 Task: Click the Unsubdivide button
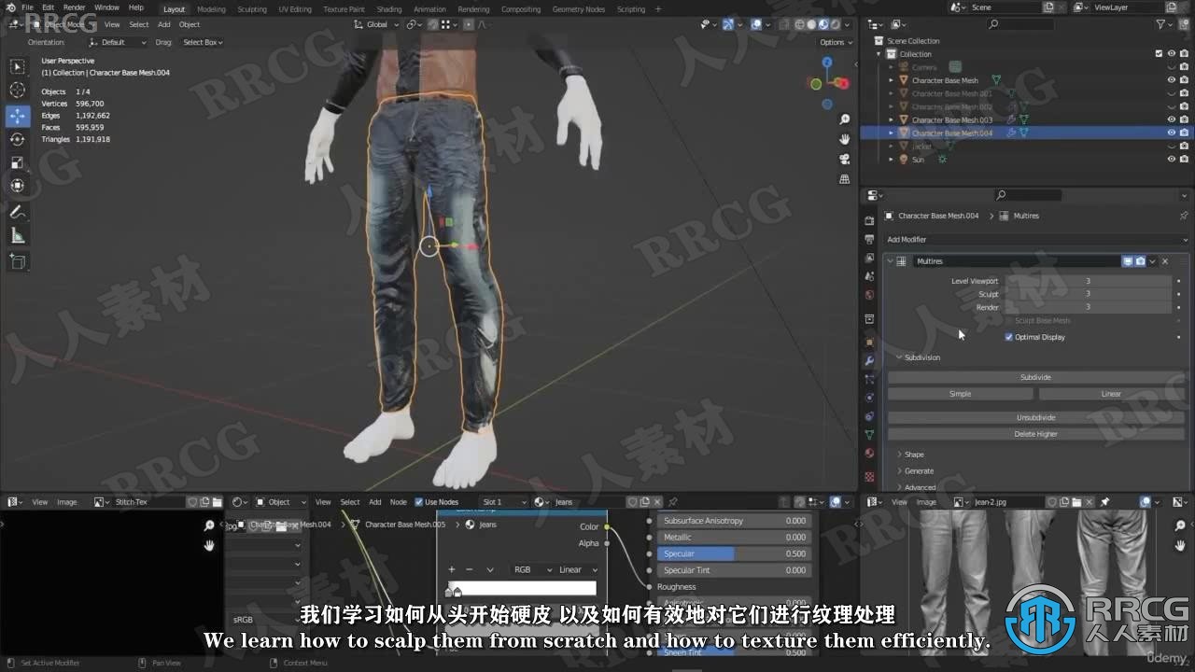[x=1035, y=417]
